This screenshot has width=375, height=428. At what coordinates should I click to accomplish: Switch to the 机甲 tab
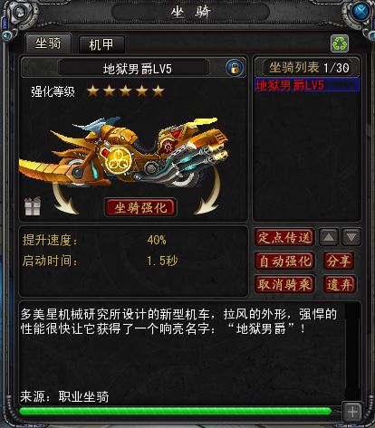coord(101,44)
